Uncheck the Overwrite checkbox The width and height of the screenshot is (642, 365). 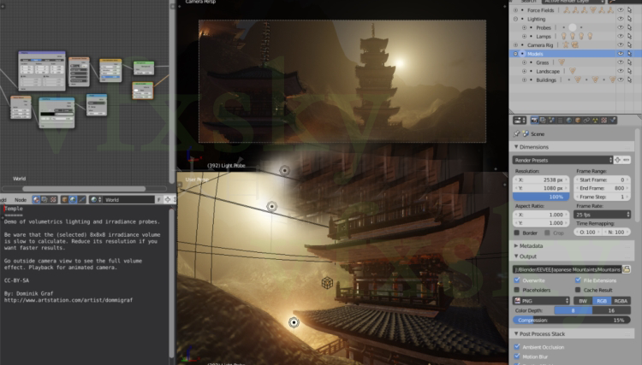click(x=517, y=280)
